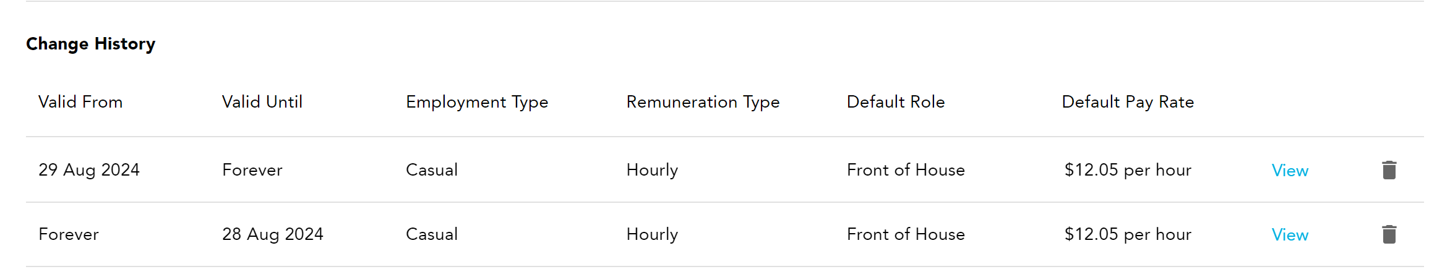View the record ending 28 Aug 2024
The height and width of the screenshot is (277, 1450).
click(x=1290, y=235)
